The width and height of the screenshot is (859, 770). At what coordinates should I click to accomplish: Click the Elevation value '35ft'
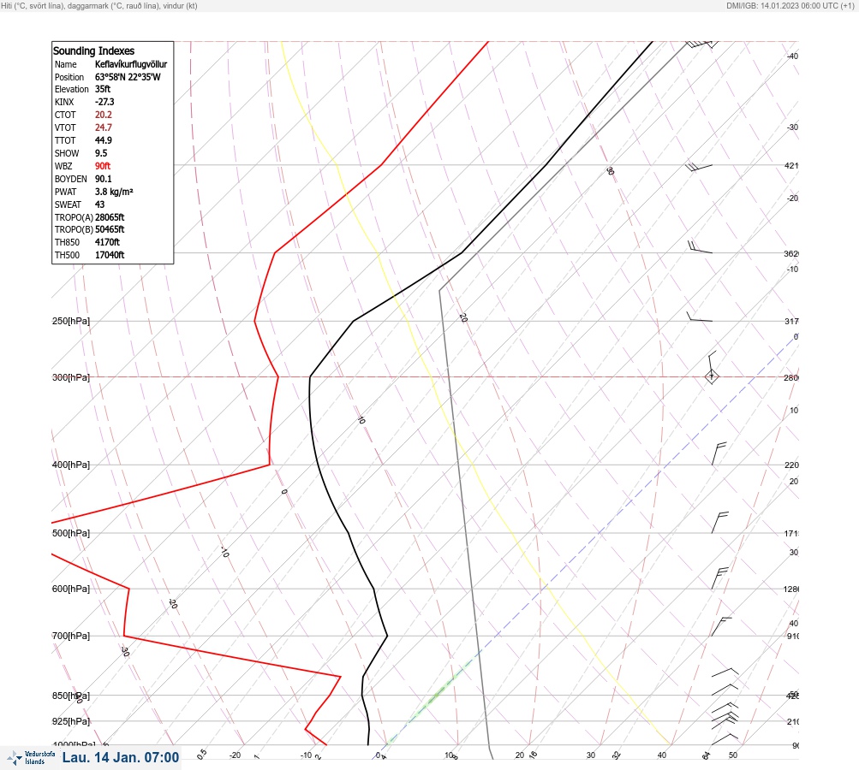103,89
